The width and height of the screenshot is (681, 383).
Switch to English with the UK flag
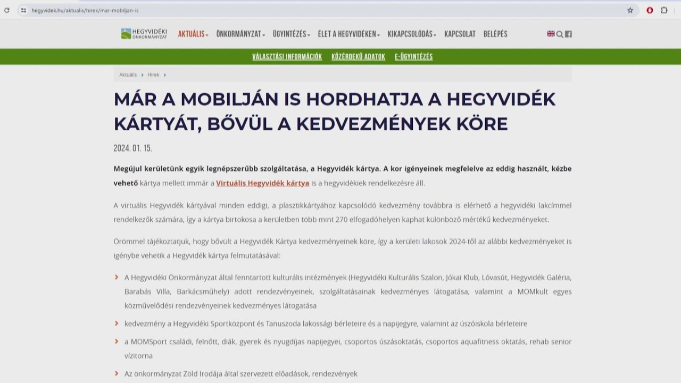pos(551,34)
